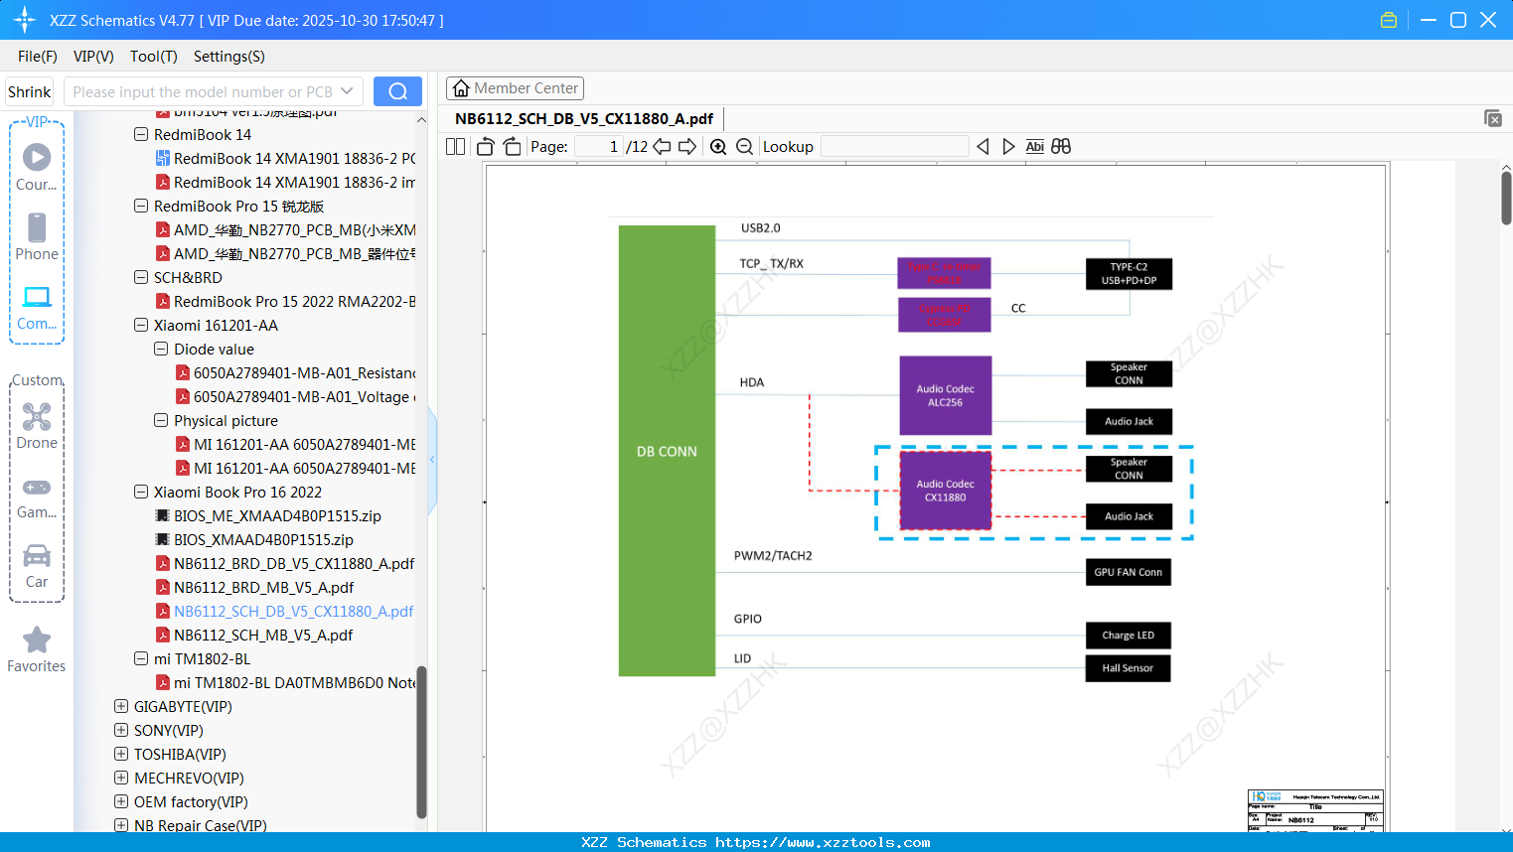This screenshot has width=1513, height=852.
Task: Click the page number input box
Action: (x=598, y=147)
